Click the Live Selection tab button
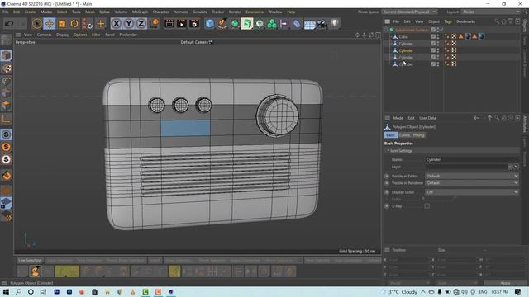This screenshot has height=297, width=529. click(30, 261)
